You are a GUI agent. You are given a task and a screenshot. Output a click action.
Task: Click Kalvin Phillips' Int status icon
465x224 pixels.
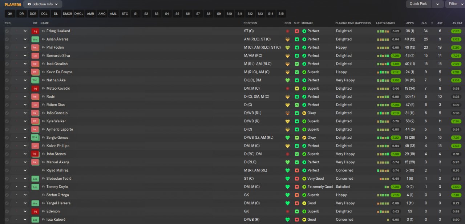click(35, 146)
